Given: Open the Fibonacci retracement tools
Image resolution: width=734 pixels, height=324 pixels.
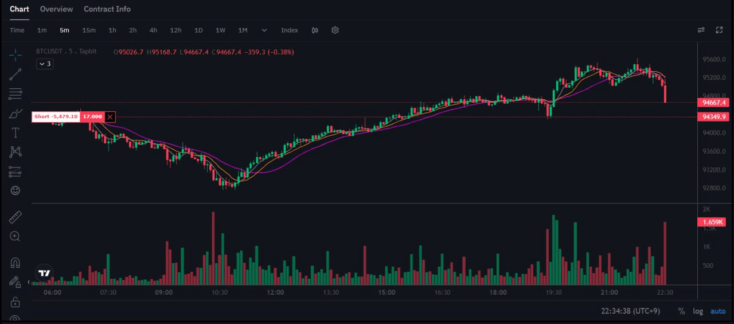Looking at the screenshot, I should (x=15, y=93).
